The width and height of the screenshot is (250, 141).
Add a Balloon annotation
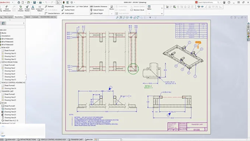tap(49, 7)
